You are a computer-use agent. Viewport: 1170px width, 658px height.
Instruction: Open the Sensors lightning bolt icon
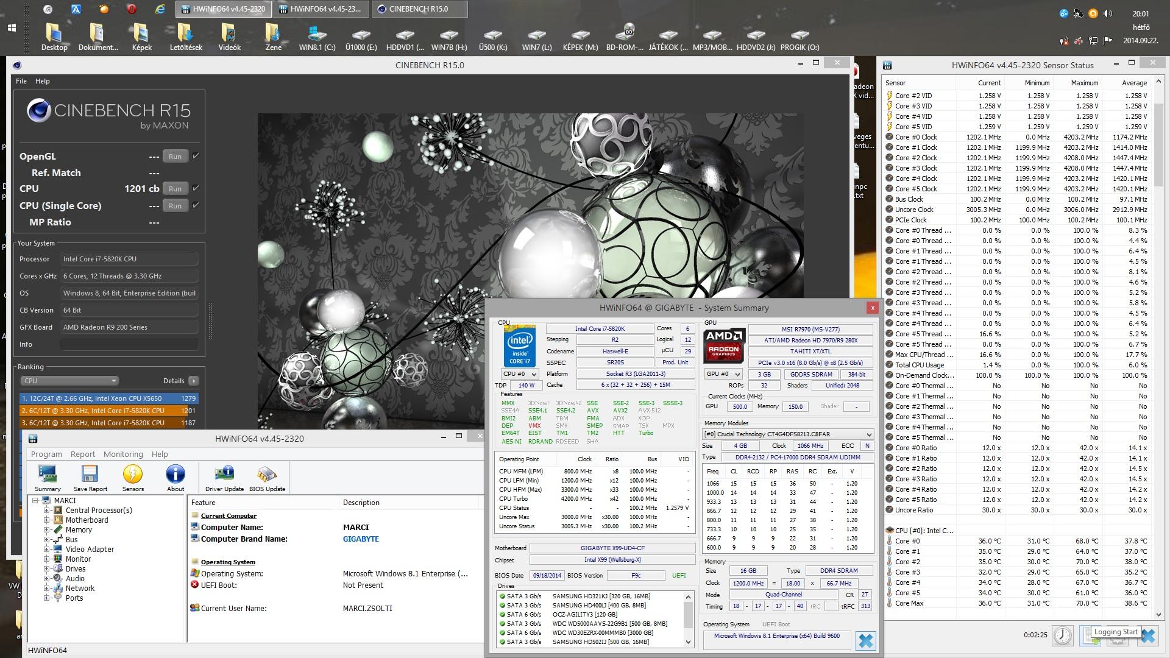point(133,478)
